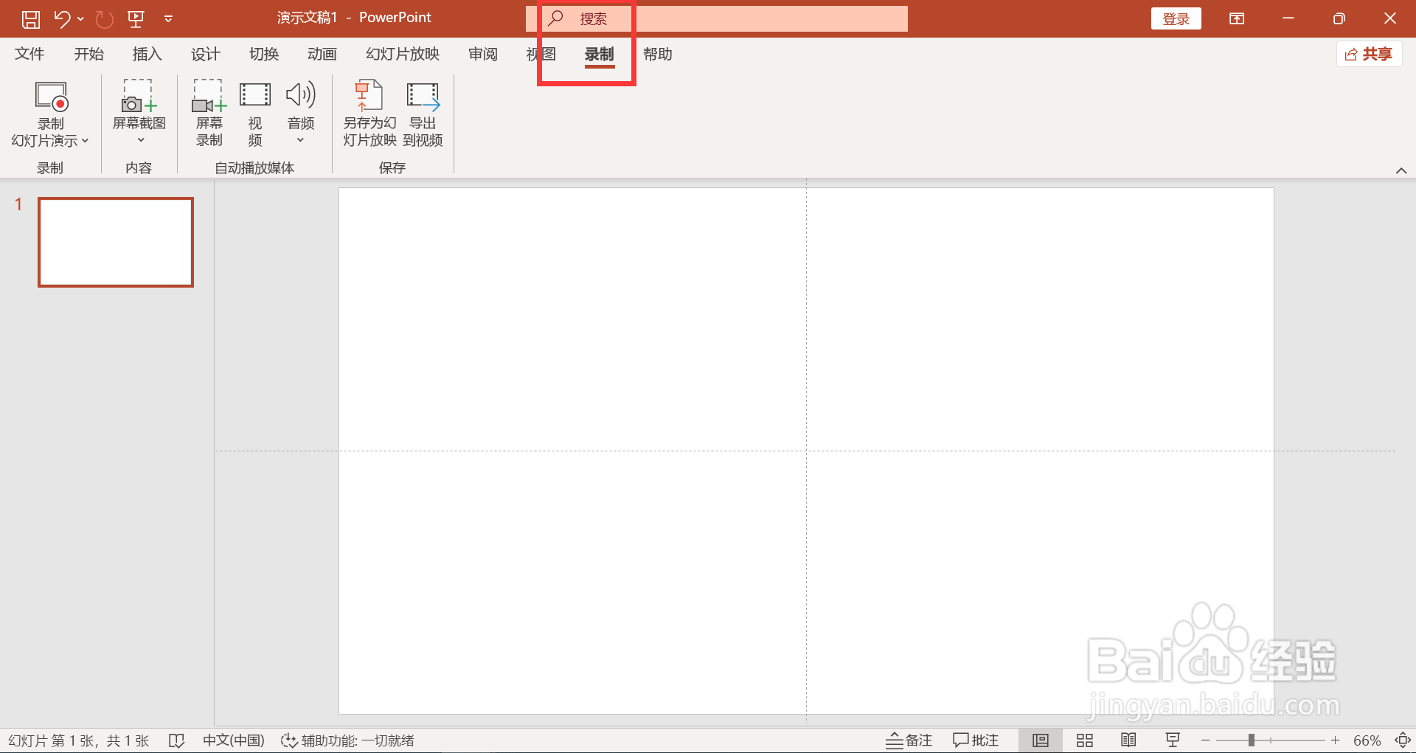Screen dimensions: 1416x753
Task: Toggle the 备注 notes pane
Action: (x=909, y=740)
